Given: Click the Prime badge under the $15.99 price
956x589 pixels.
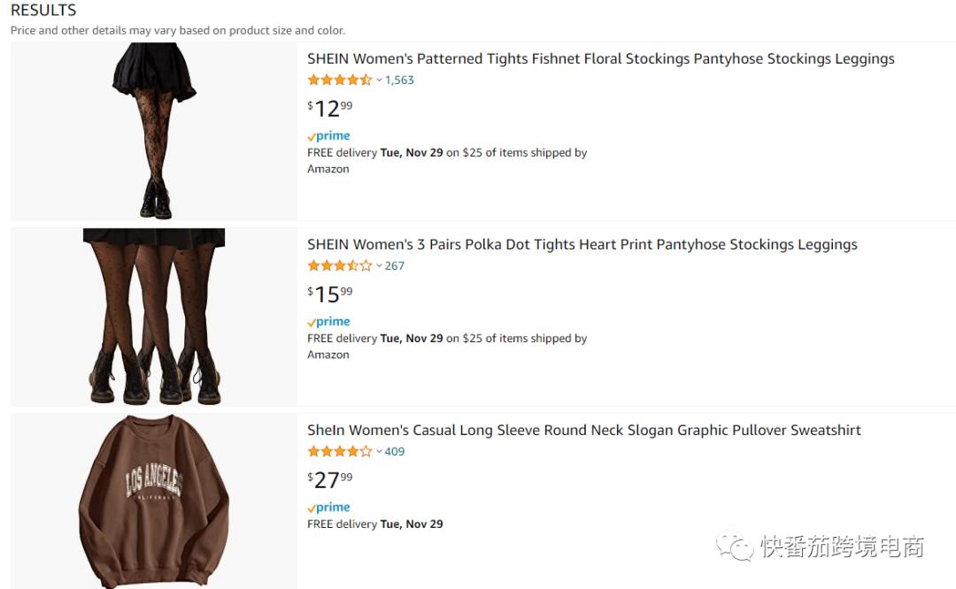Looking at the screenshot, I should point(328,322).
